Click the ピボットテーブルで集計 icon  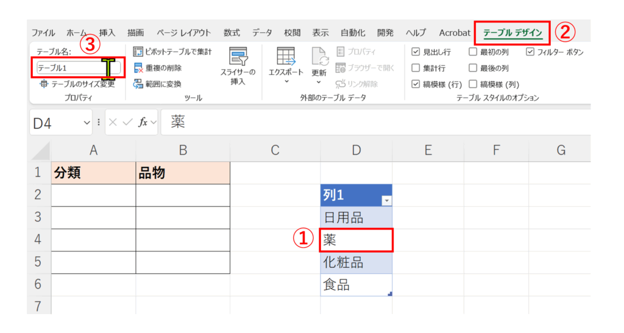coord(138,52)
